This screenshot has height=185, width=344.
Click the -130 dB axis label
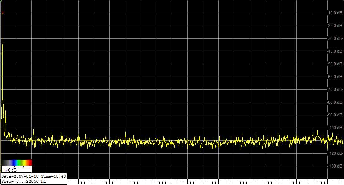coord(335,166)
